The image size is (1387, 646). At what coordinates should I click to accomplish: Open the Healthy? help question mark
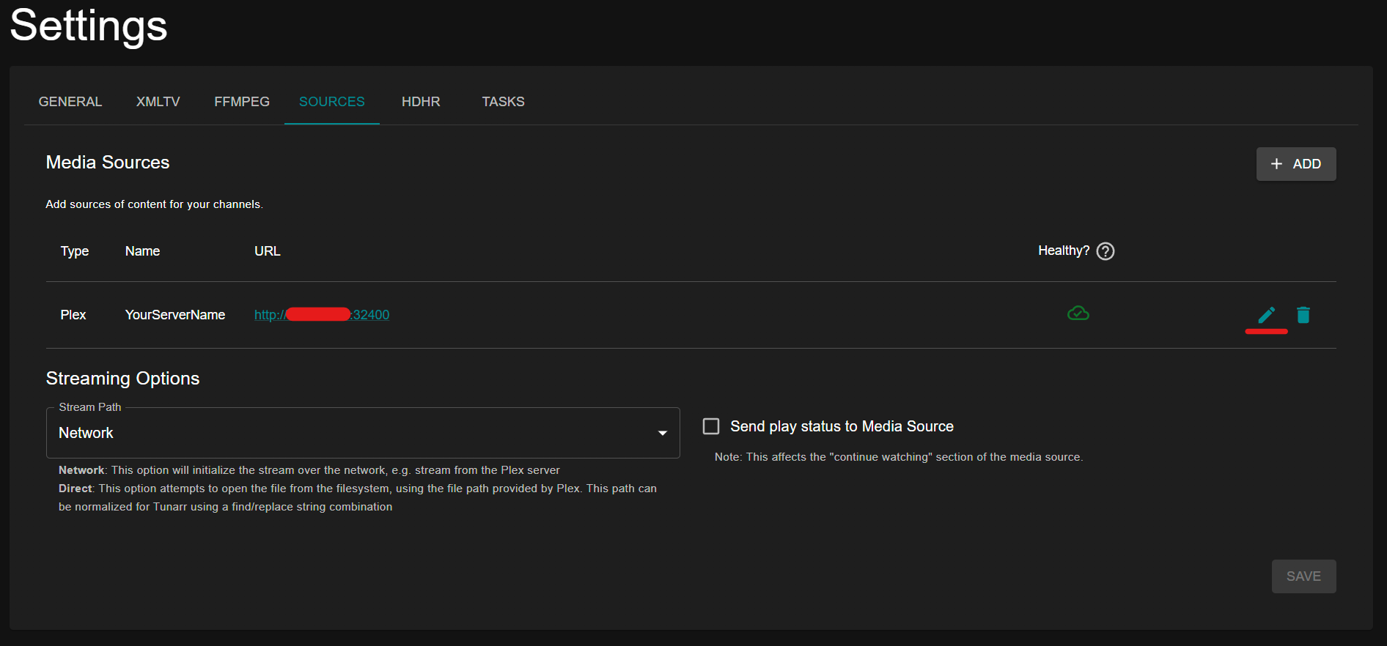click(1105, 251)
